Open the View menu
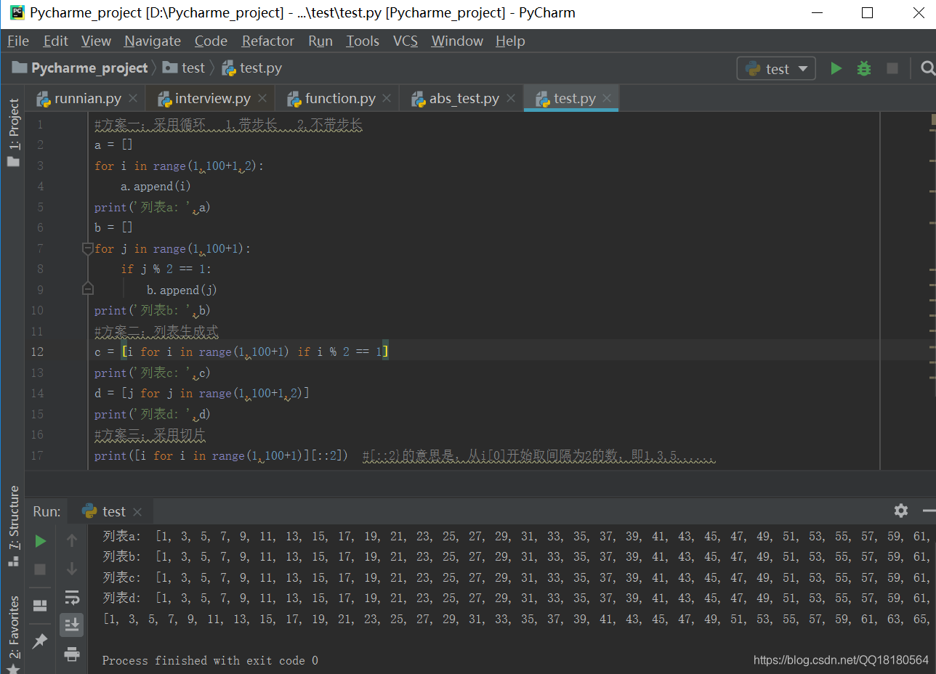This screenshot has width=936, height=674. coord(96,41)
